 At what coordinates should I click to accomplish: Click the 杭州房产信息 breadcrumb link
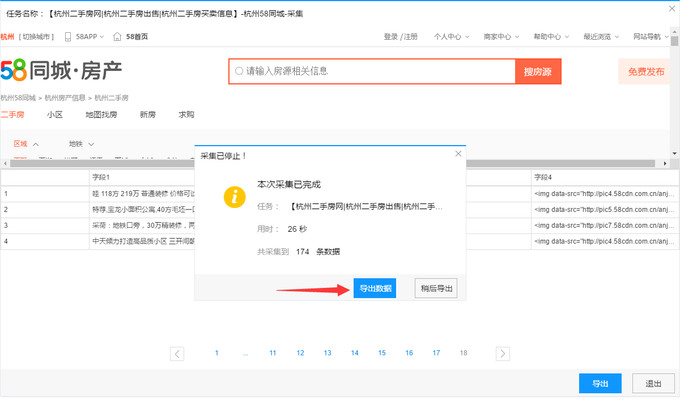[65, 98]
